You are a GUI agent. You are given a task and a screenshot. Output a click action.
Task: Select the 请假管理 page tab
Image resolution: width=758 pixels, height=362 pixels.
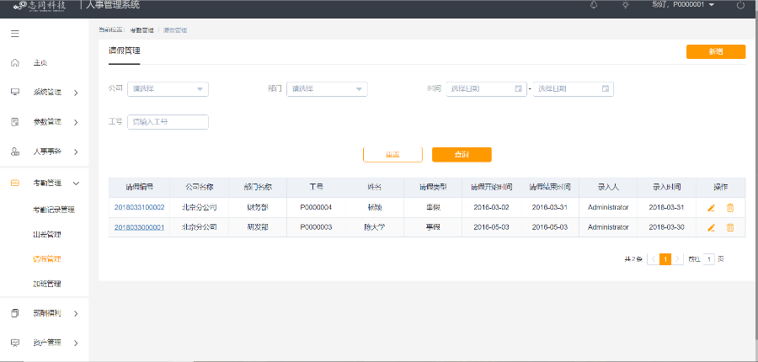click(x=125, y=51)
